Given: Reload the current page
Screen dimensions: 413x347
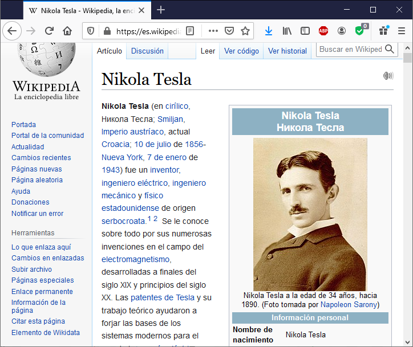Looking at the screenshot, I should (x=49, y=31).
